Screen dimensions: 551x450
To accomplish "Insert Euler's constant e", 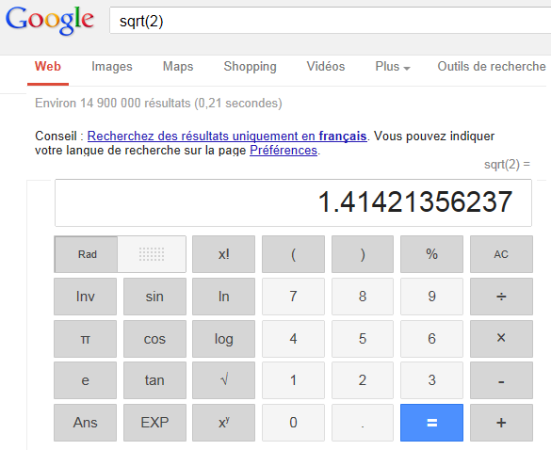I will coord(85,380).
